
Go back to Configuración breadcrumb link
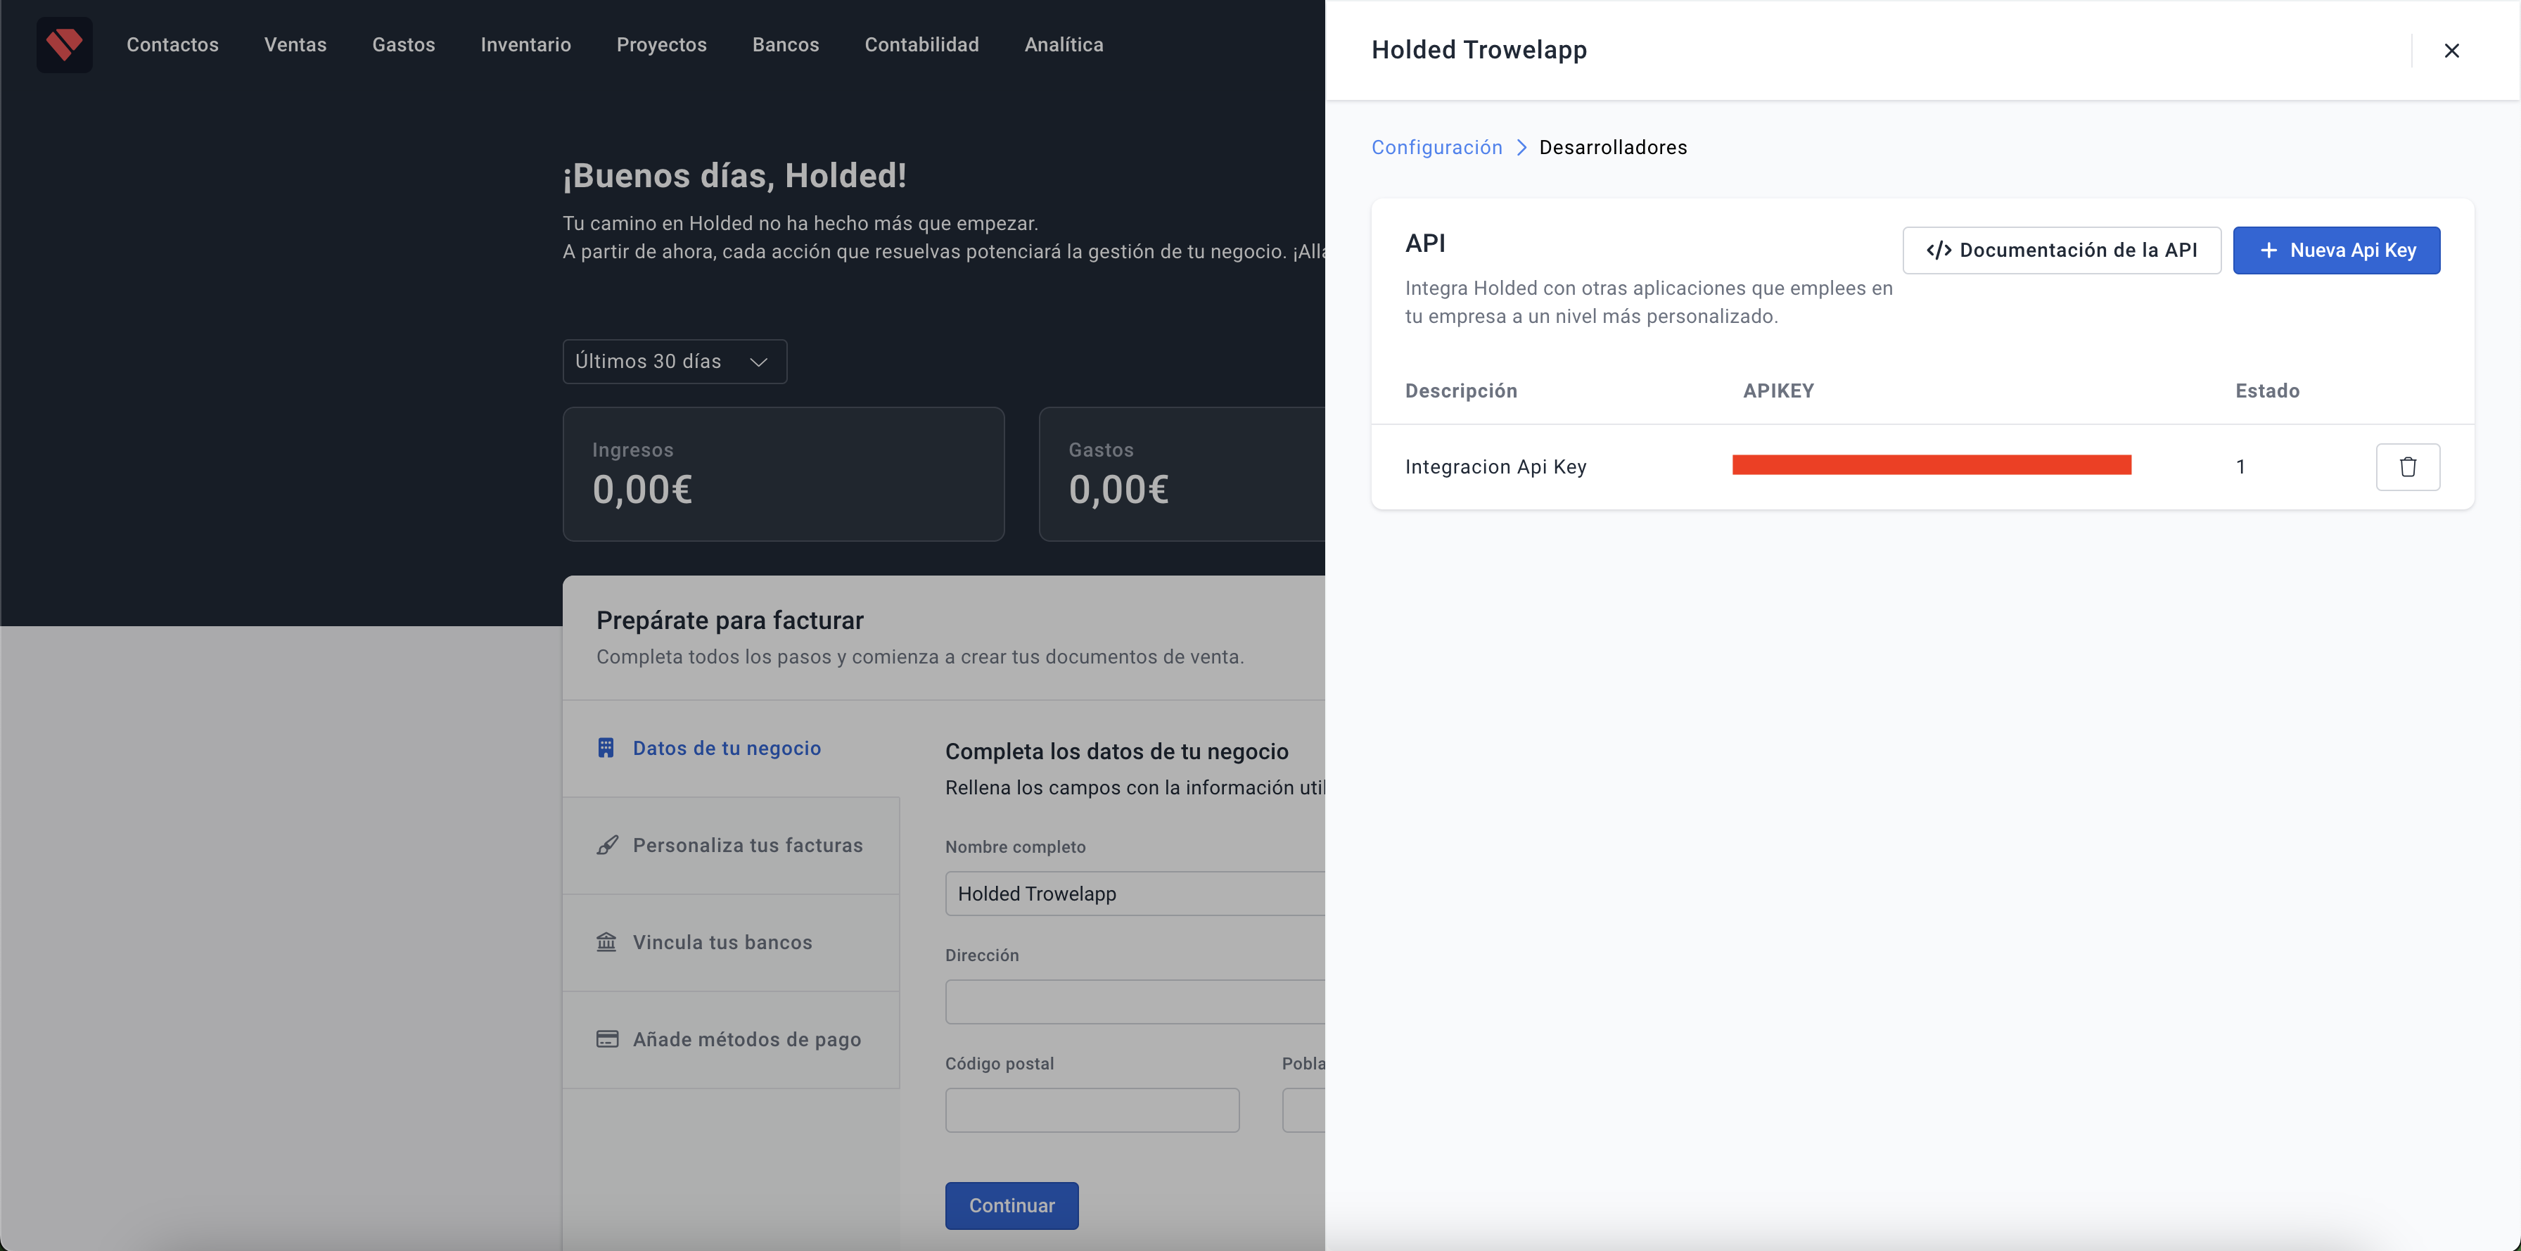click(1436, 148)
